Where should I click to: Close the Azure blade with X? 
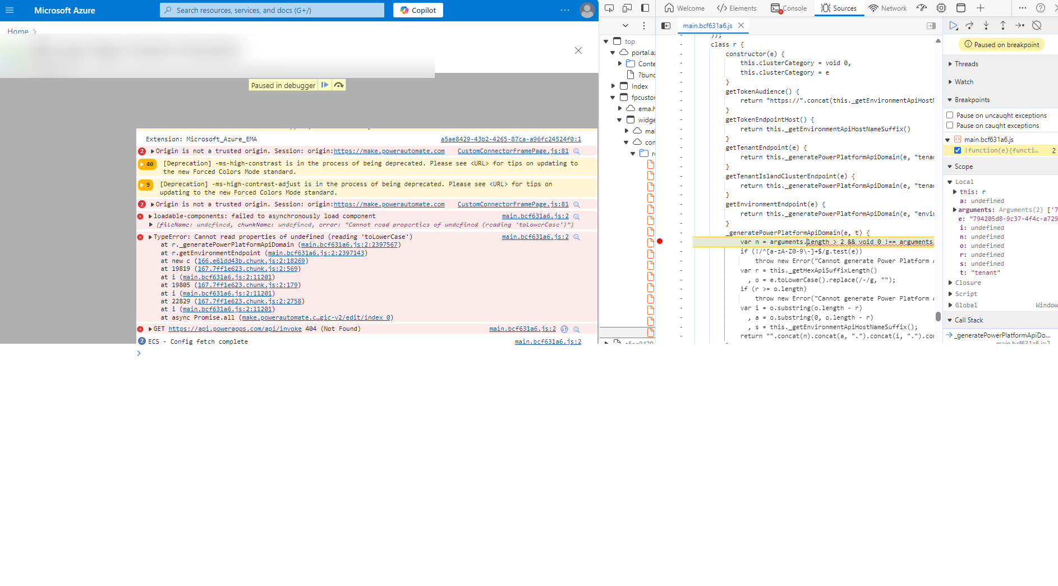click(x=578, y=50)
